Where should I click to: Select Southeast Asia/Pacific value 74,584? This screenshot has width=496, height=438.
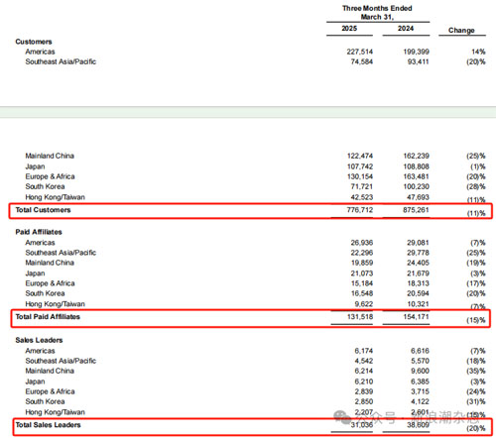[362, 61]
